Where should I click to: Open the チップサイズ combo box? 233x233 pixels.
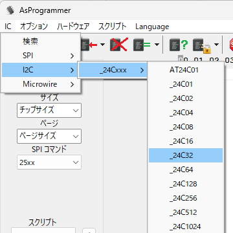[49, 110]
